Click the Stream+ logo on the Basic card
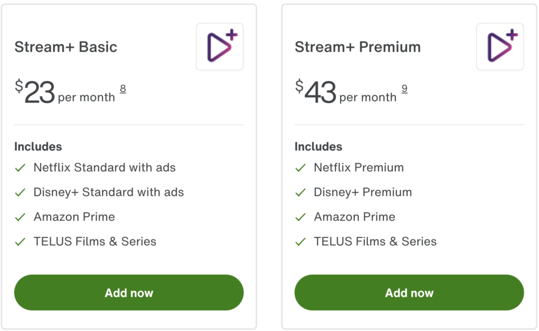 point(219,46)
